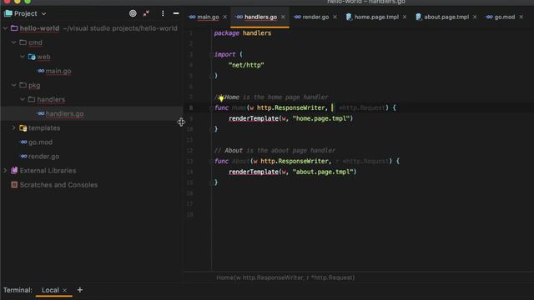Screen dimensions: 534x300
Task: Open the Project view dropdown
Action: pyautogui.click(x=43, y=14)
